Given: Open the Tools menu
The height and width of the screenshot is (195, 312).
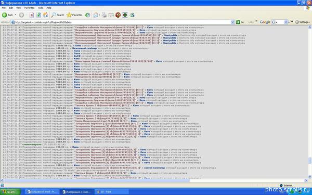Looking at the screenshot, I should click(x=41, y=8).
